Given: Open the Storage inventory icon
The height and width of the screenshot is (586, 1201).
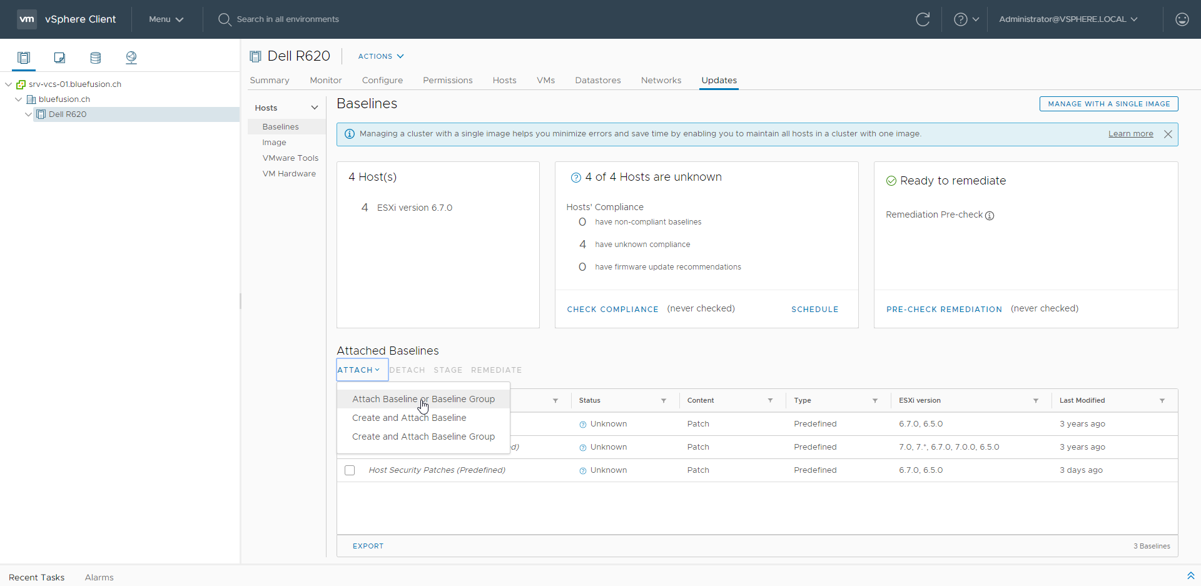Looking at the screenshot, I should [x=95, y=58].
